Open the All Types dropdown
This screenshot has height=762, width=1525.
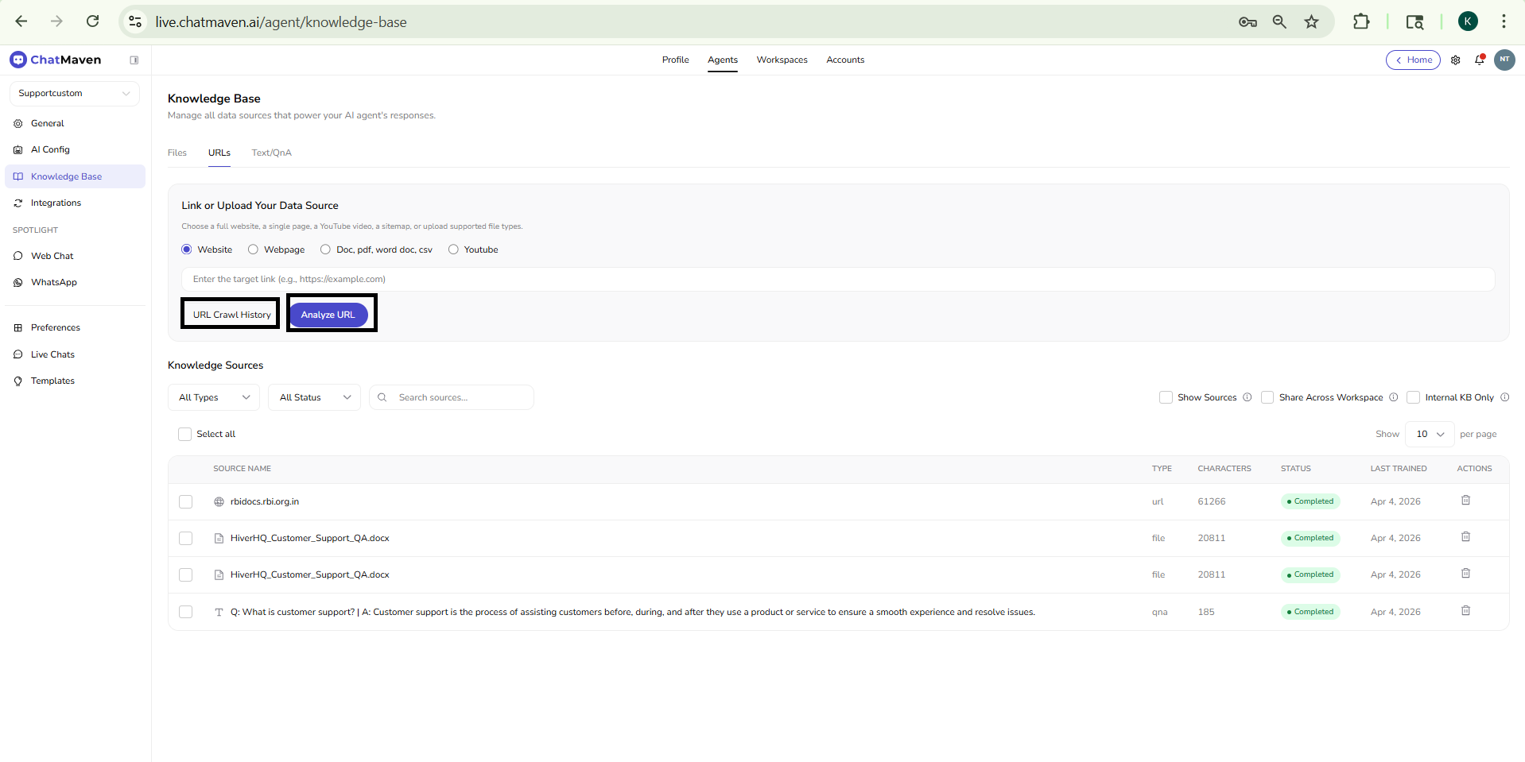pyautogui.click(x=212, y=397)
